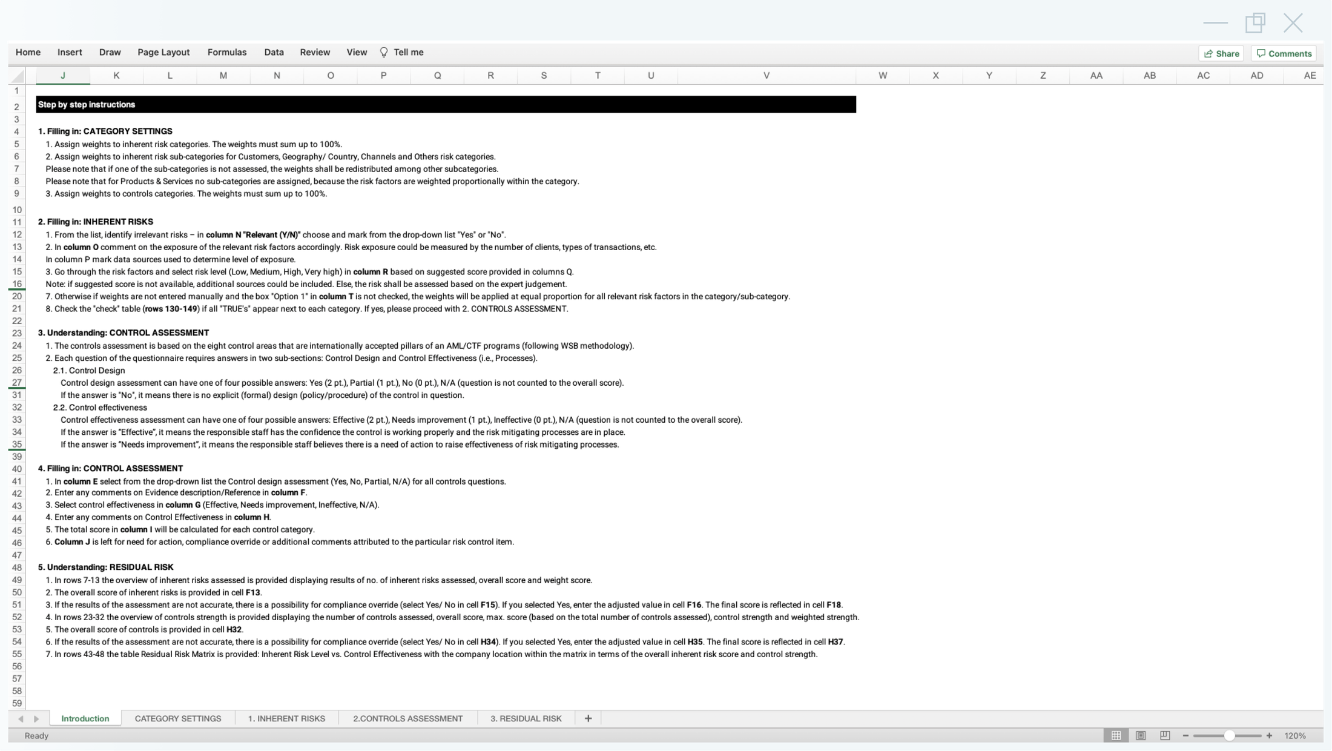Viewport: 1332px width, 751px height.
Task: Click the Home tab in ribbon
Action: point(27,52)
